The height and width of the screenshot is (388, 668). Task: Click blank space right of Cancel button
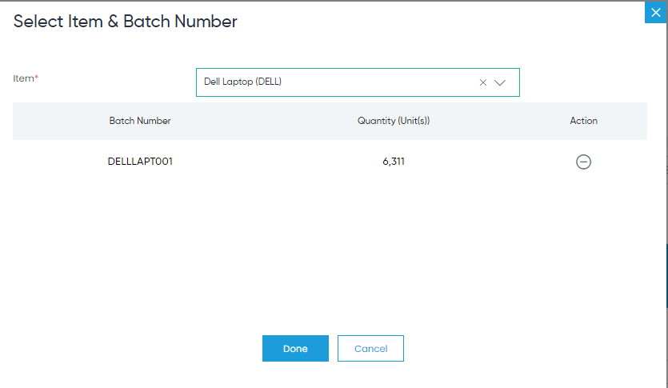coord(524,348)
